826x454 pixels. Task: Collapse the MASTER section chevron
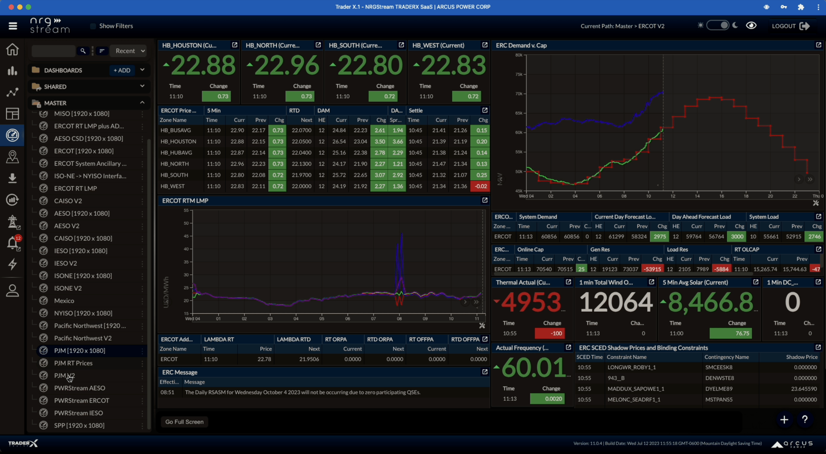click(x=142, y=103)
